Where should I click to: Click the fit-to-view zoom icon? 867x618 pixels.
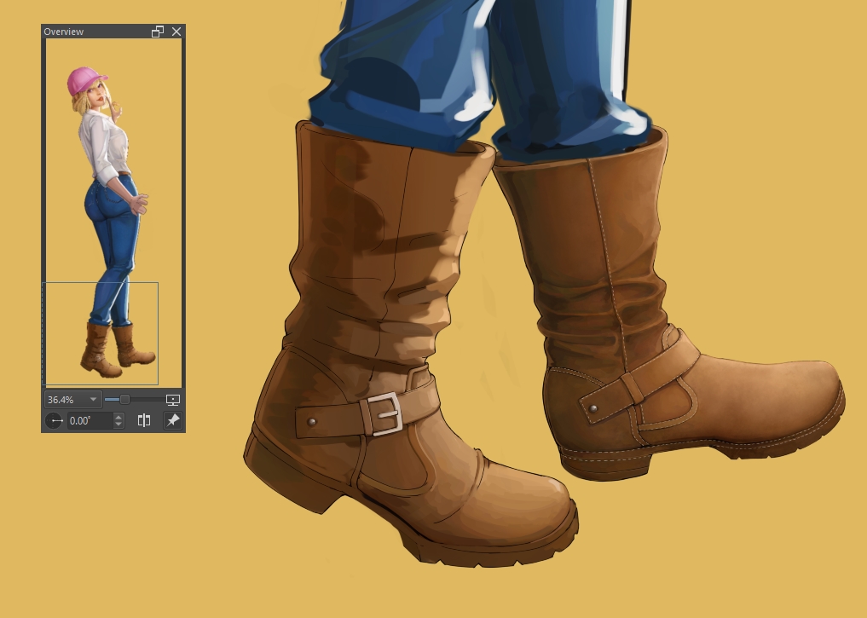point(173,399)
